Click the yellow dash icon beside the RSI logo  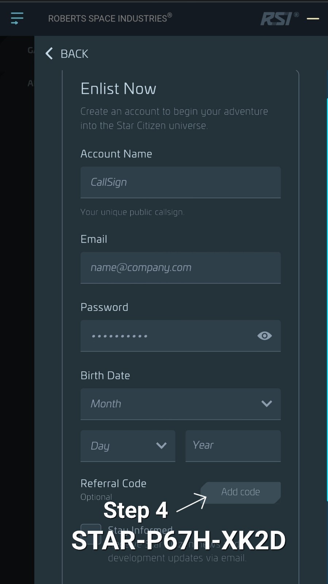click(x=313, y=19)
